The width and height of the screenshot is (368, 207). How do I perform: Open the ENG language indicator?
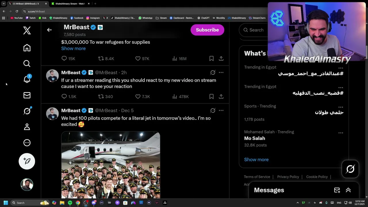[x=339, y=203]
